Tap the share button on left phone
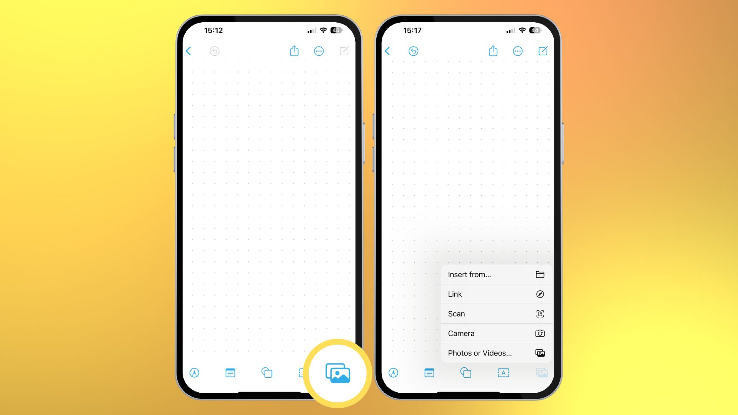This screenshot has width=738, height=415. (294, 51)
